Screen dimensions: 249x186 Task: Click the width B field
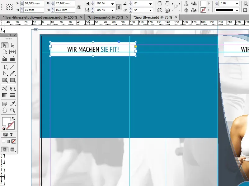[x=65, y=3]
